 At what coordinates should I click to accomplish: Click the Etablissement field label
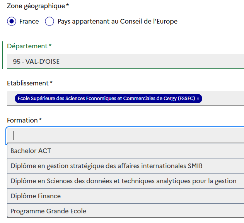pos(28,83)
